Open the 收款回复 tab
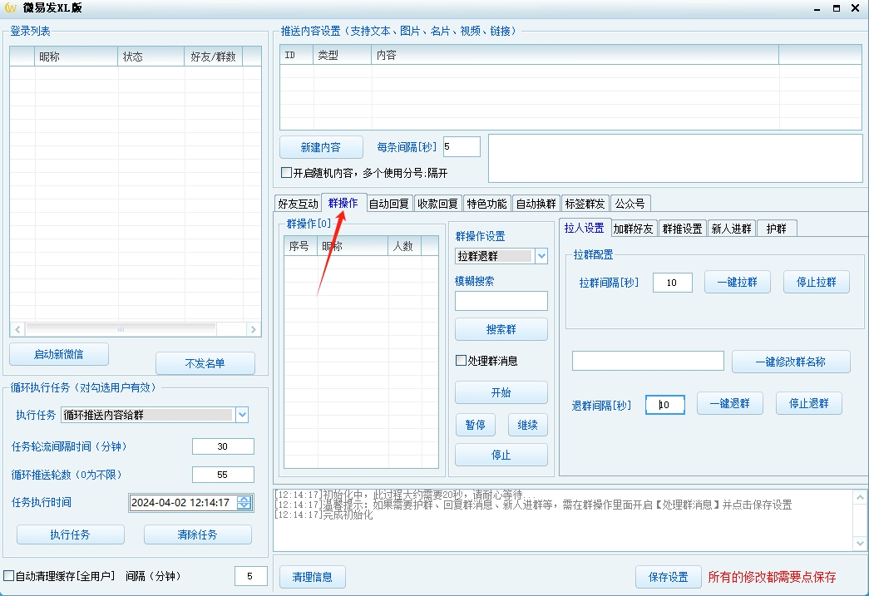869x596 pixels. (437, 204)
